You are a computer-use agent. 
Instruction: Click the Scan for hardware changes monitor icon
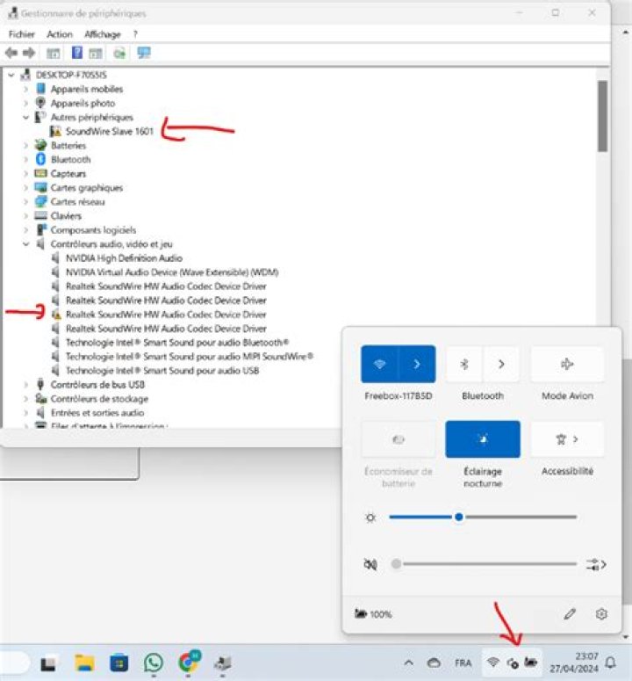tap(144, 53)
